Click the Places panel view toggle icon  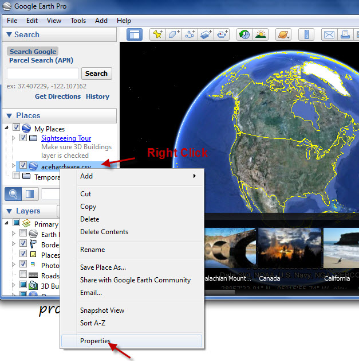(30, 194)
